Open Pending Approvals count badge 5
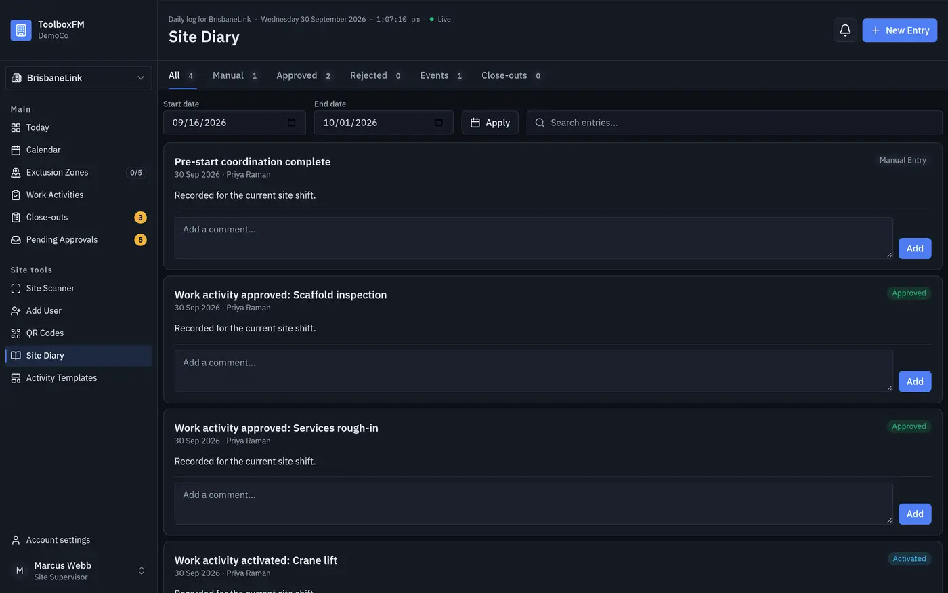 (x=140, y=240)
